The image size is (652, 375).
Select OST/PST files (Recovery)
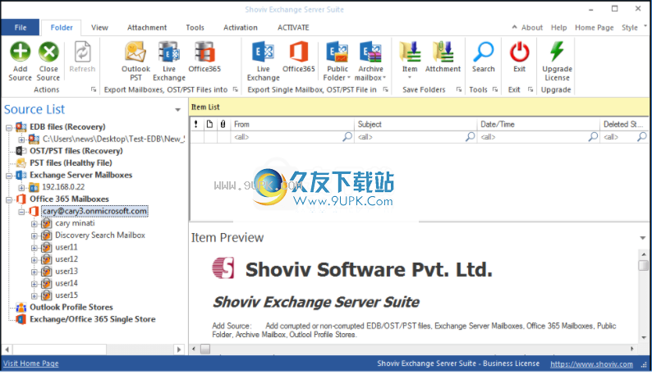click(76, 151)
